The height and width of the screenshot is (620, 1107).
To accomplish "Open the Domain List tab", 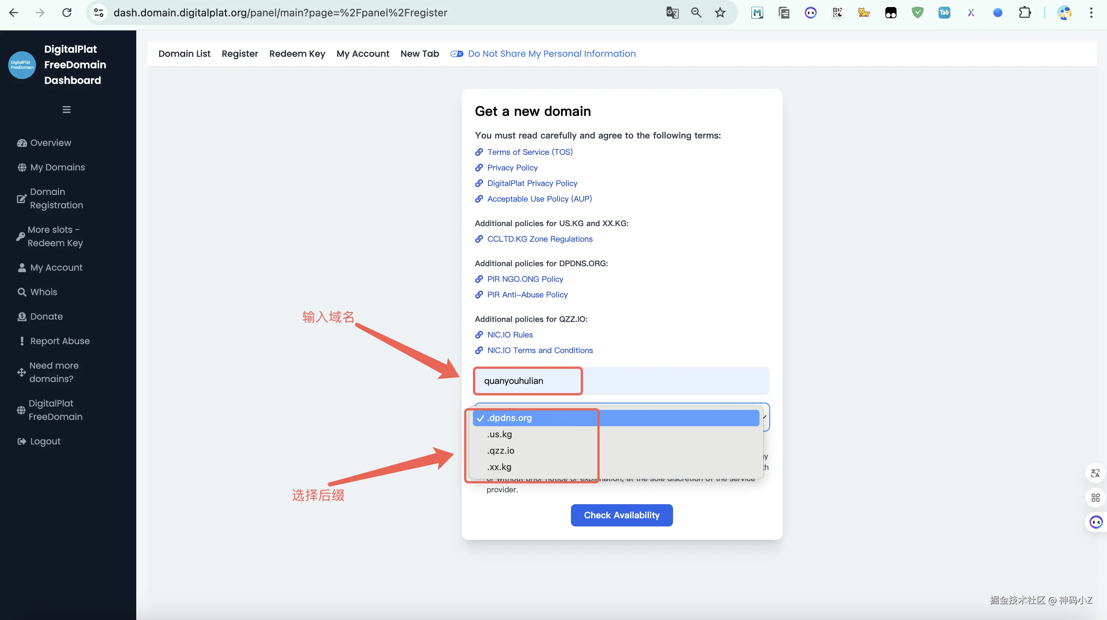I will (184, 54).
